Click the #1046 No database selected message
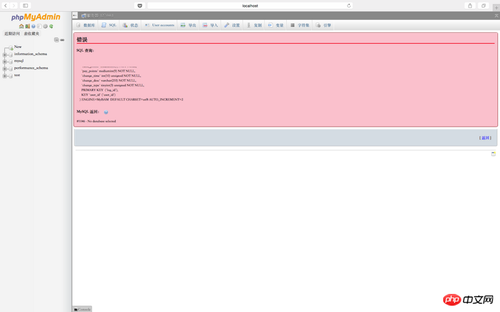The width and height of the screenshot is (500, 312). point(96,121)
